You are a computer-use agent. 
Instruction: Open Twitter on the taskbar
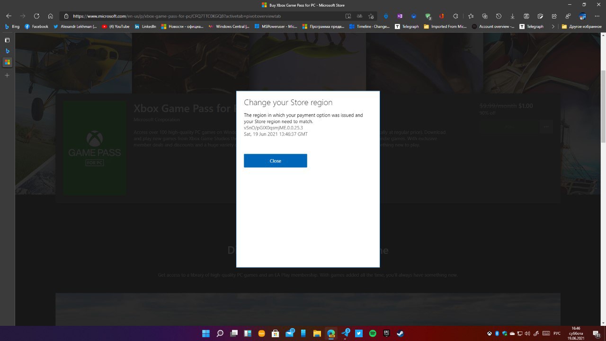(x=359, y=333)
